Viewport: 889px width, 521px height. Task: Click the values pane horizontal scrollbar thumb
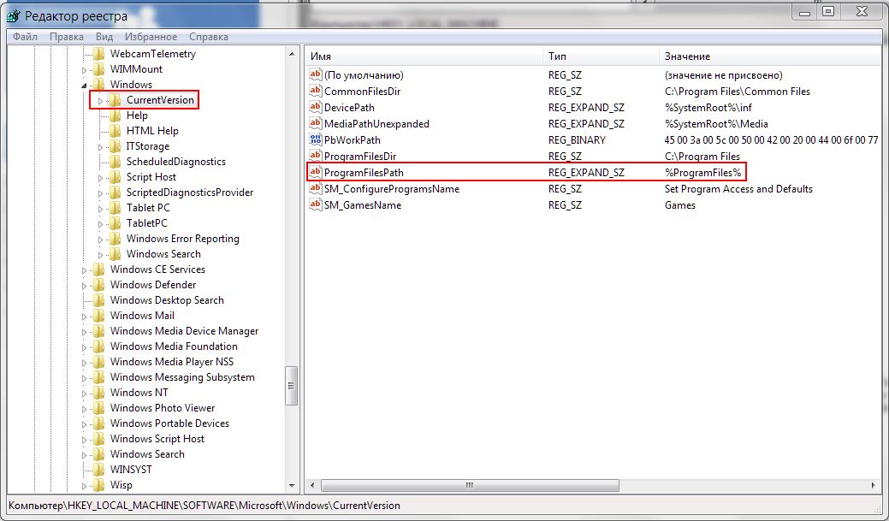pyautogui.click(x=470, y=485)
